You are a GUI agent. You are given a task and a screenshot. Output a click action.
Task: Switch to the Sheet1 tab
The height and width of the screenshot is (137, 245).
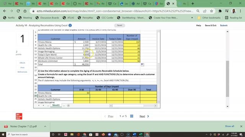(x=56, y=105)
